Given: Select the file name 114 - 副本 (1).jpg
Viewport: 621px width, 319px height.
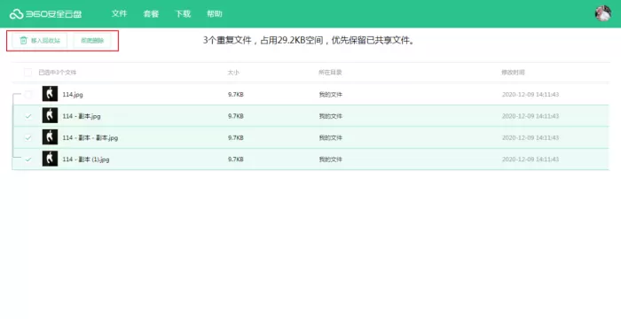Looking at the screenshot, I should coord(85,159).
